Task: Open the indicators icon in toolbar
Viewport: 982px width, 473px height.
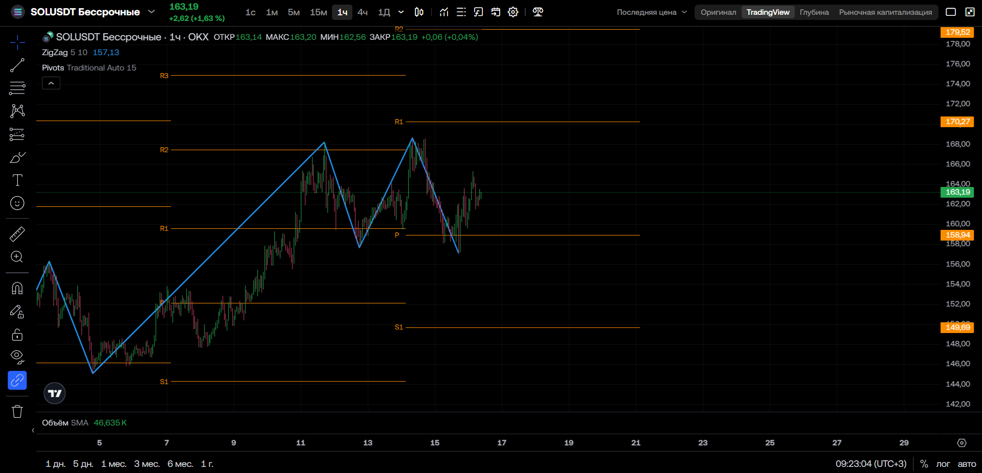Action: pyautogui.click(x=444, y=12)
